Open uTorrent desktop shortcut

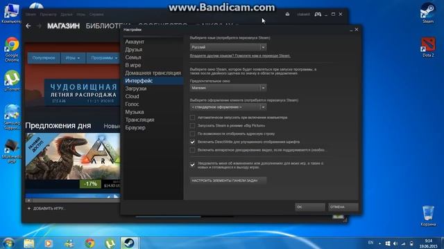[x=12, y=80]
